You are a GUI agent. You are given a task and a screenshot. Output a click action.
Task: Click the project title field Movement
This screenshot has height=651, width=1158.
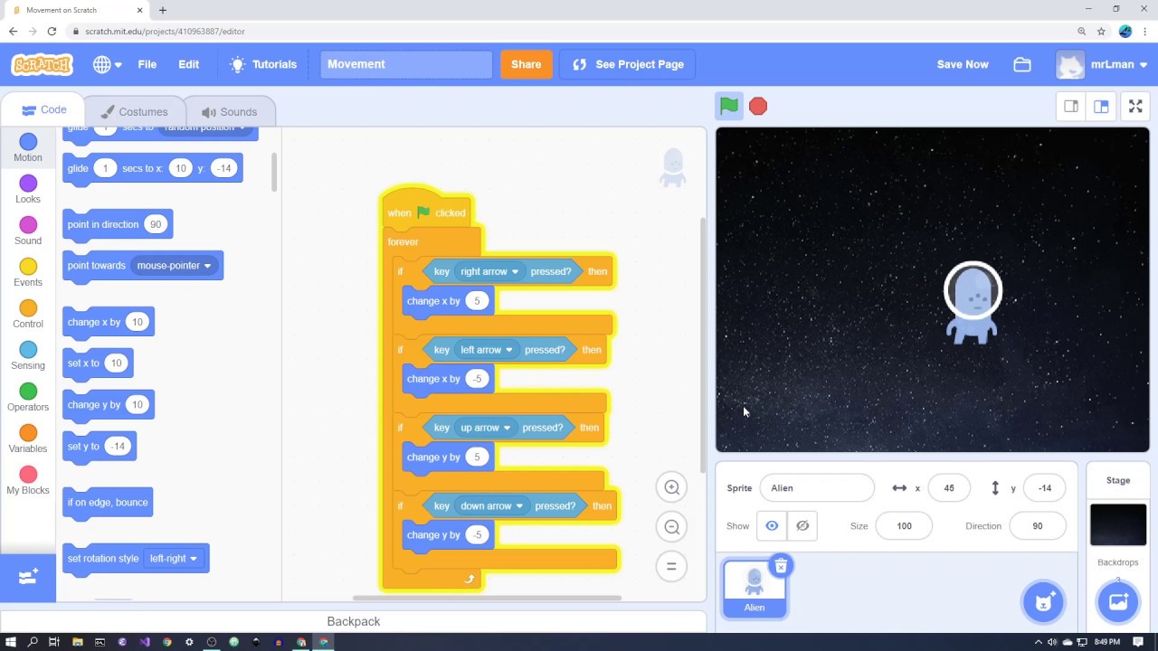406,64
